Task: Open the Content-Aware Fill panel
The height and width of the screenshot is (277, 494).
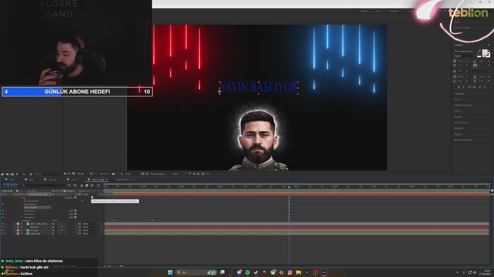Action: 463,105
